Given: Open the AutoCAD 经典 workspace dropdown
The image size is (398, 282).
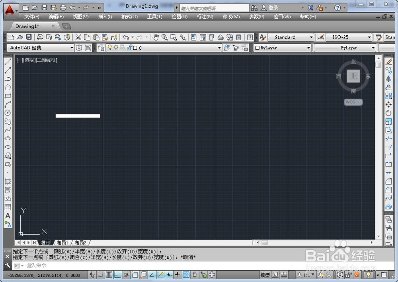Looking at the screenshot, I should pos(41,48).
